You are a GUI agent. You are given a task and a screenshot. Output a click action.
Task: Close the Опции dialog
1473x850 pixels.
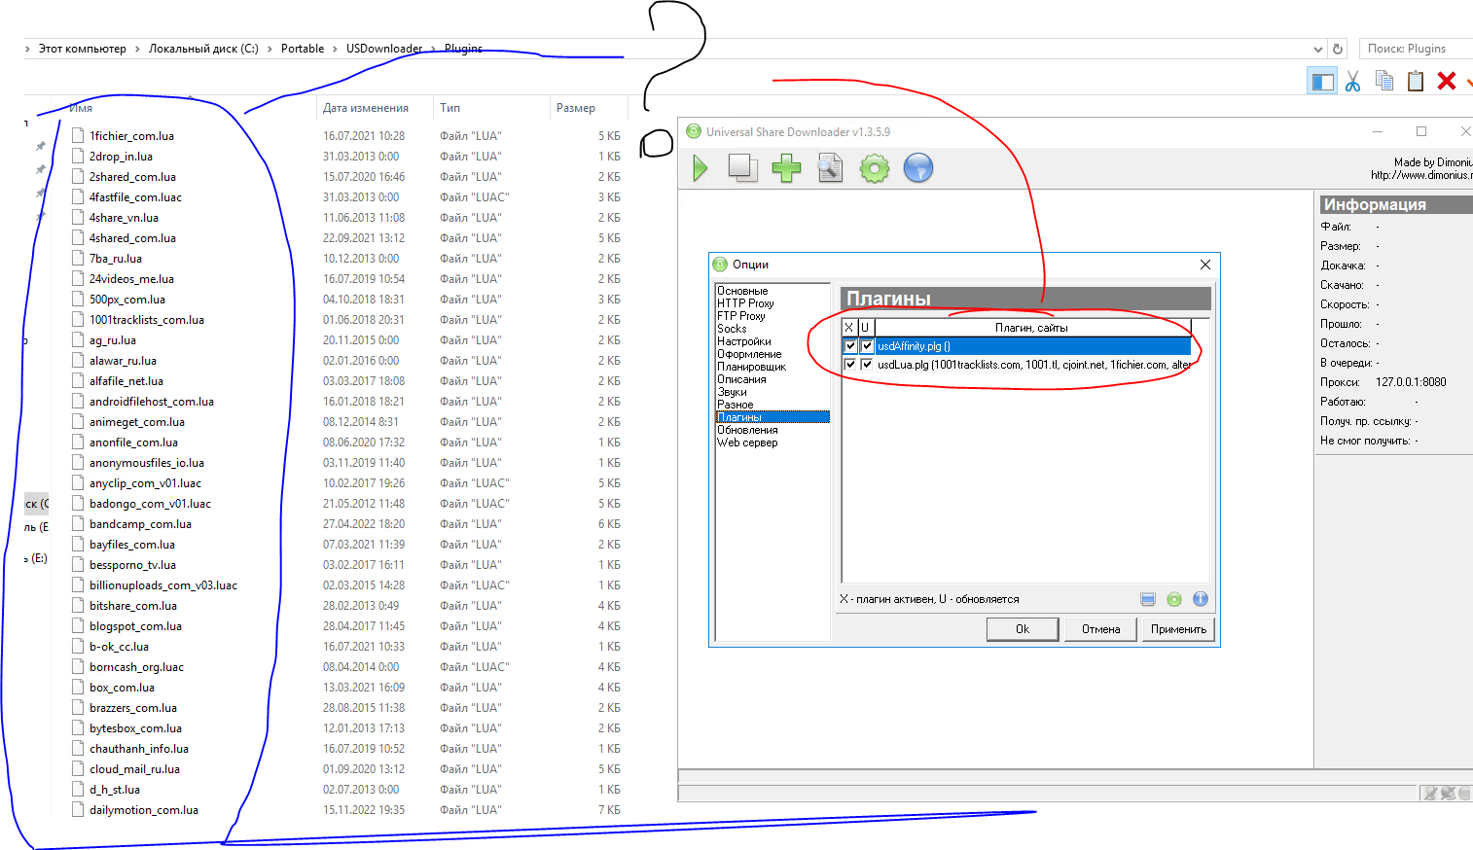click(1205, 265)
